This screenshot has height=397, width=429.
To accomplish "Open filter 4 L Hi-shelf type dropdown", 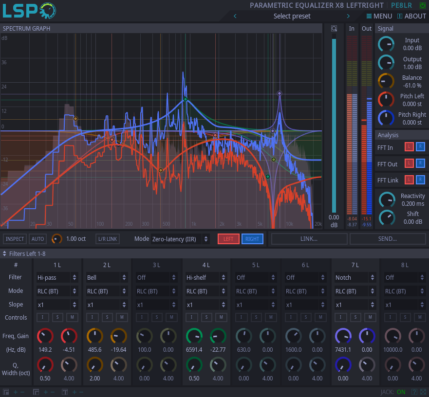I will (206, 277).
